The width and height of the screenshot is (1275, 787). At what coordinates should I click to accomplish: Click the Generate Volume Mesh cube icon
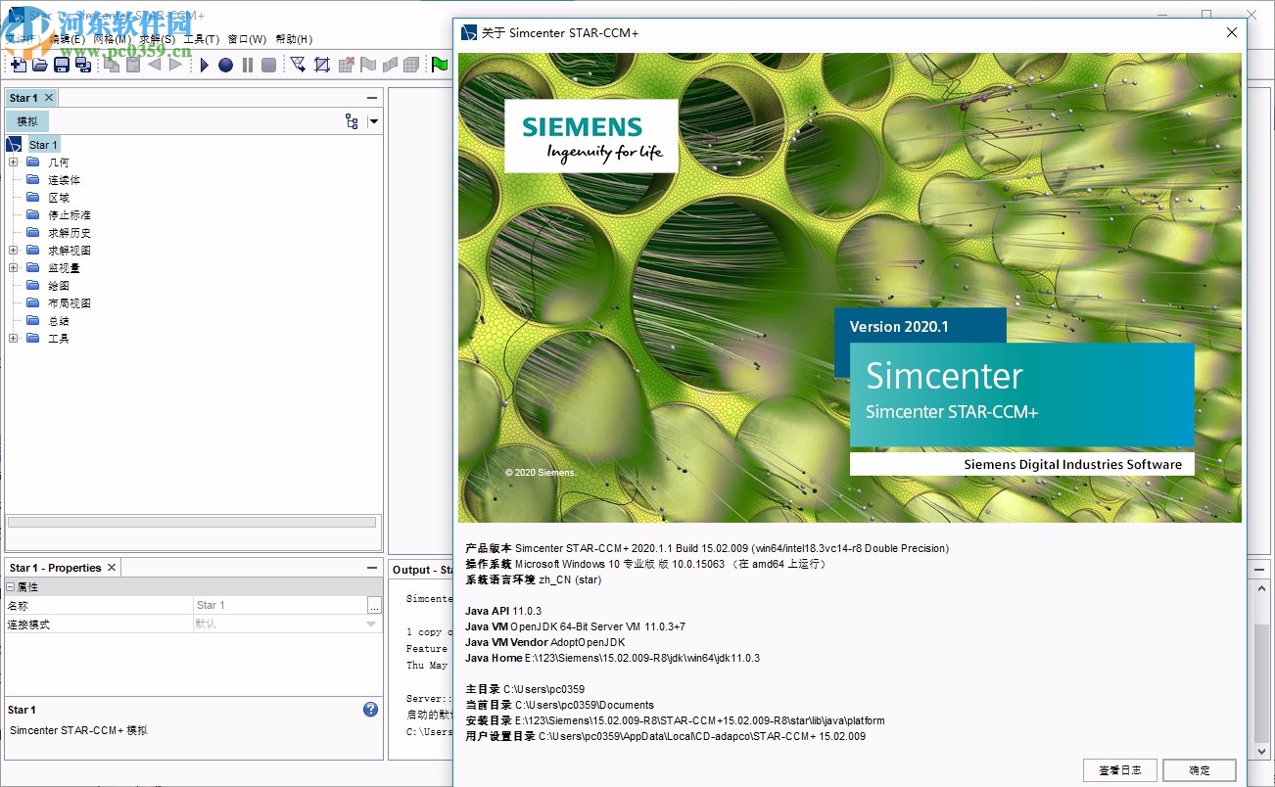(411, 65)
